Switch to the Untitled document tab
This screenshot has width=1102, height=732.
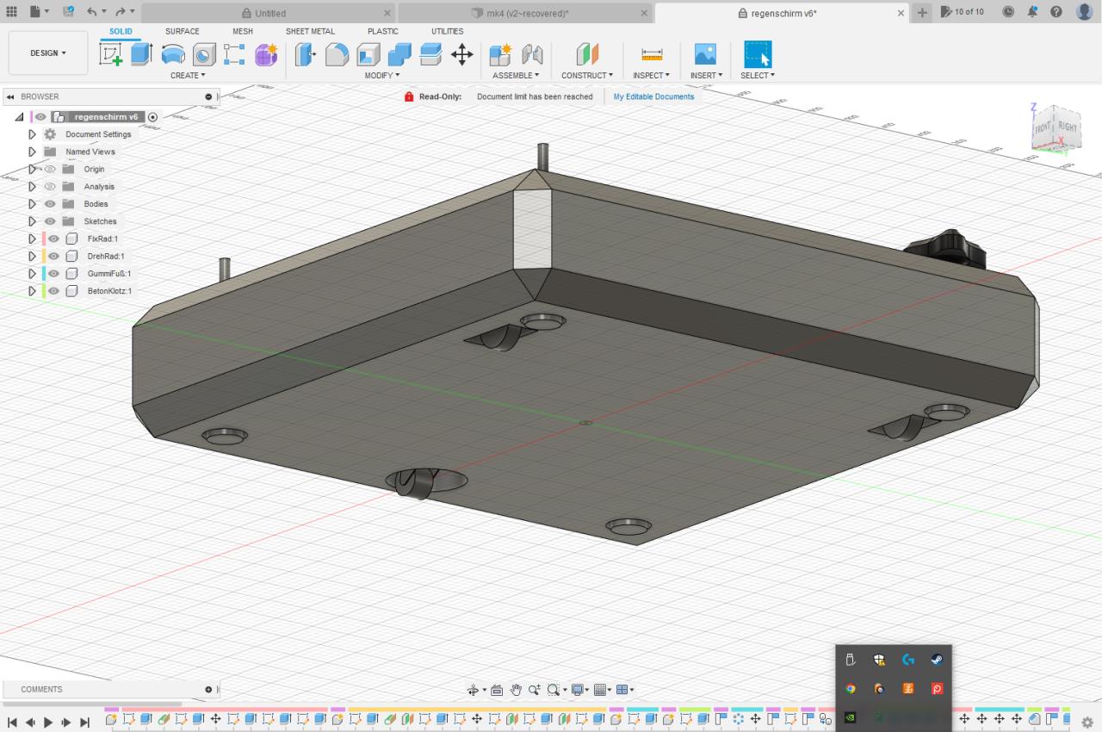point(270,14)
